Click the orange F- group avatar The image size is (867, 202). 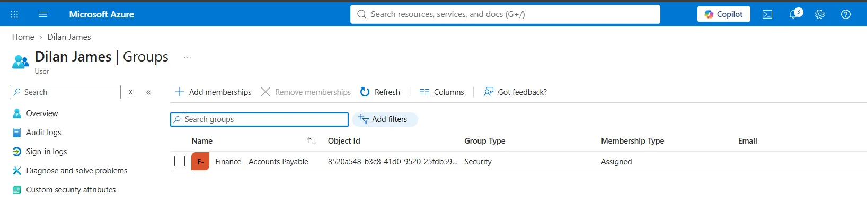point(200,161)
